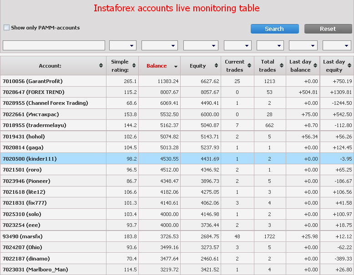Click the account name filter text field

pos(54,45)
